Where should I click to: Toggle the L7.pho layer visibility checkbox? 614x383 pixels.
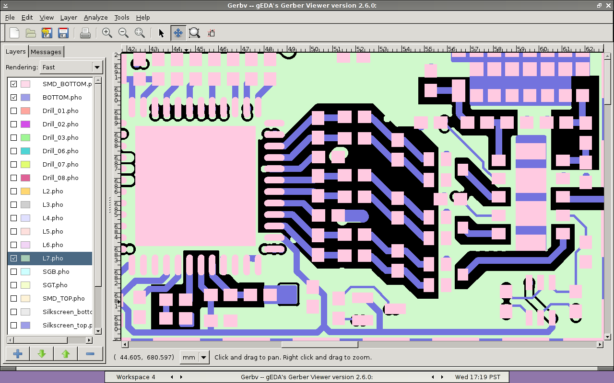(14, 258)
